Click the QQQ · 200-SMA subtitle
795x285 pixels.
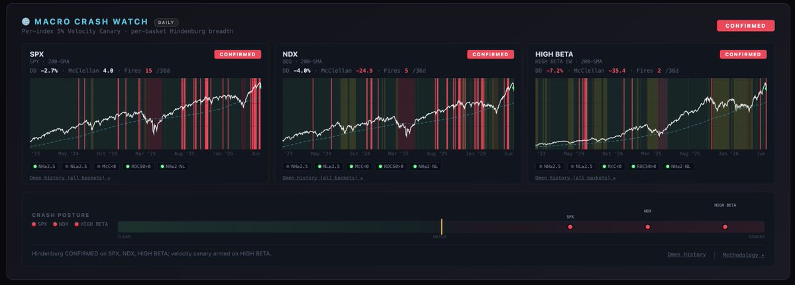302,61
